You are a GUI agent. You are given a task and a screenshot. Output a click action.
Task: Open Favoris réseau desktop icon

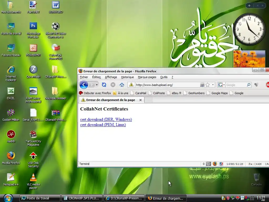pyautogui.click(x=11, y=50)
